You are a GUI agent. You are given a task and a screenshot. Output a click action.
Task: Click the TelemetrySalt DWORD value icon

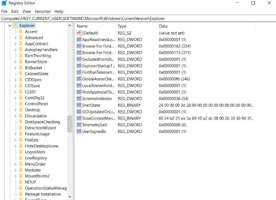[x=79, y=125]
